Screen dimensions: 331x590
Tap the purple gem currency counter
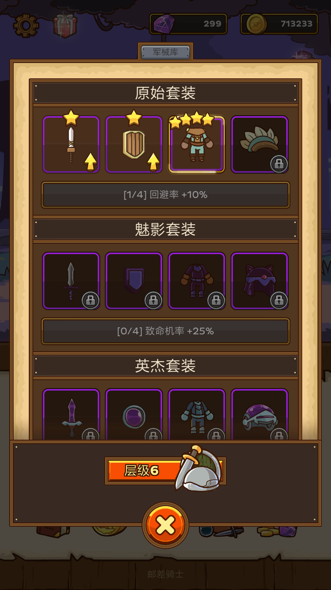pos(188,24)
